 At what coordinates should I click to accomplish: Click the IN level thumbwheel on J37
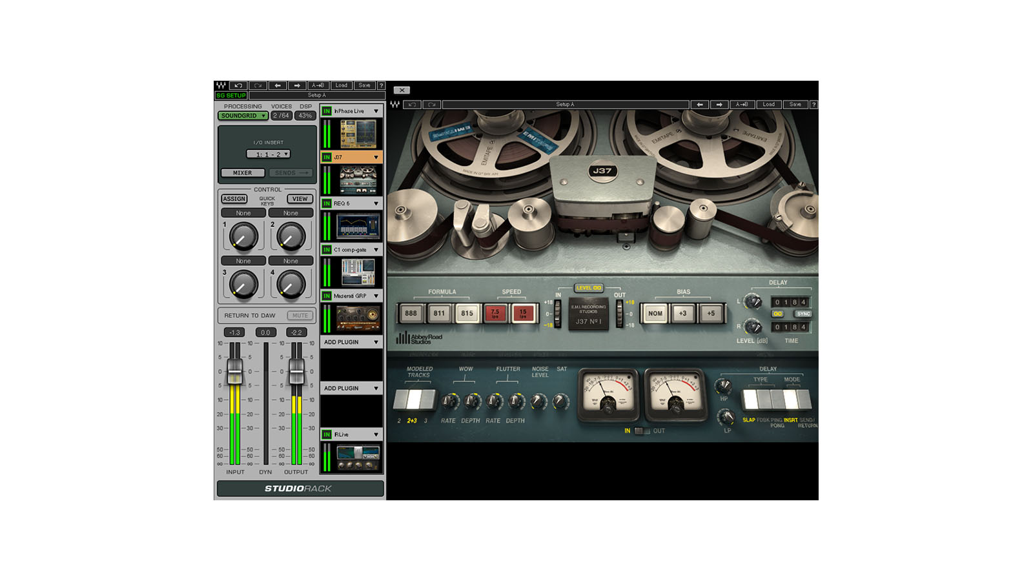[558, 314]
